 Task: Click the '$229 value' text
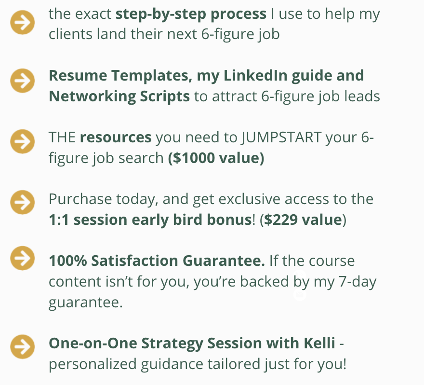point(303,220)
